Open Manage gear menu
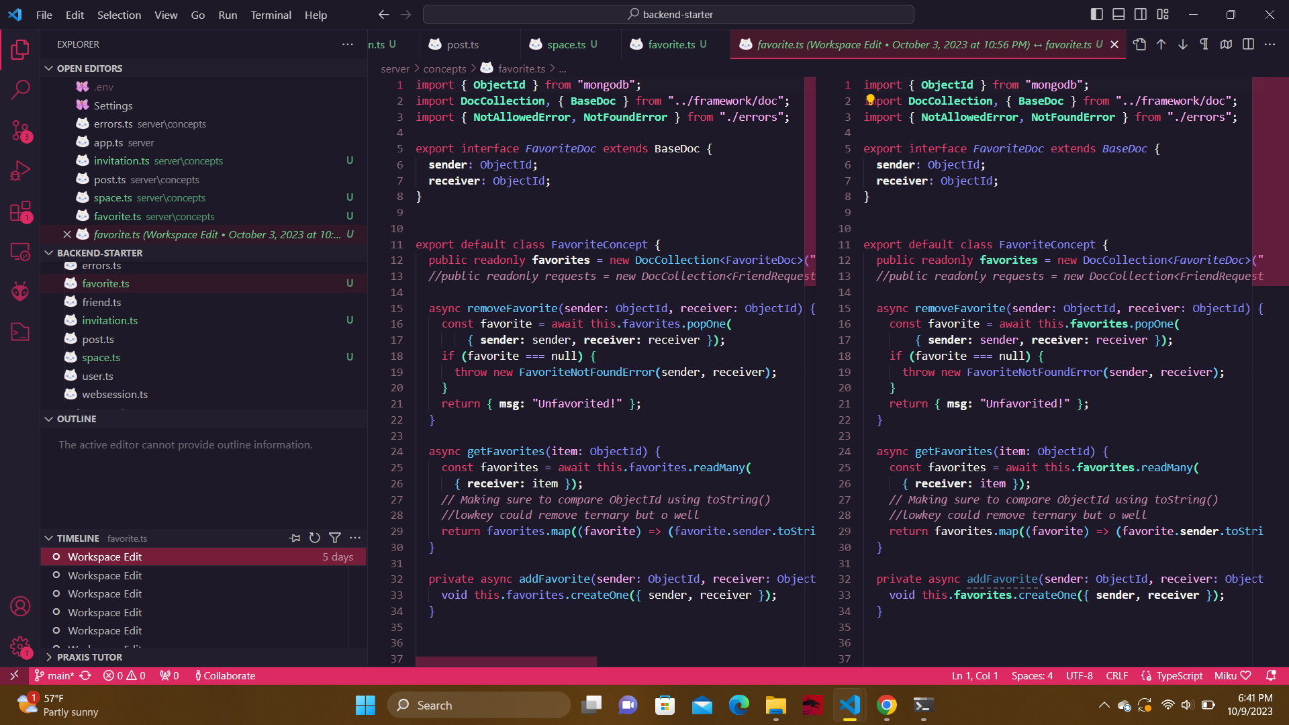1289x725 pixels. point(20,646)
